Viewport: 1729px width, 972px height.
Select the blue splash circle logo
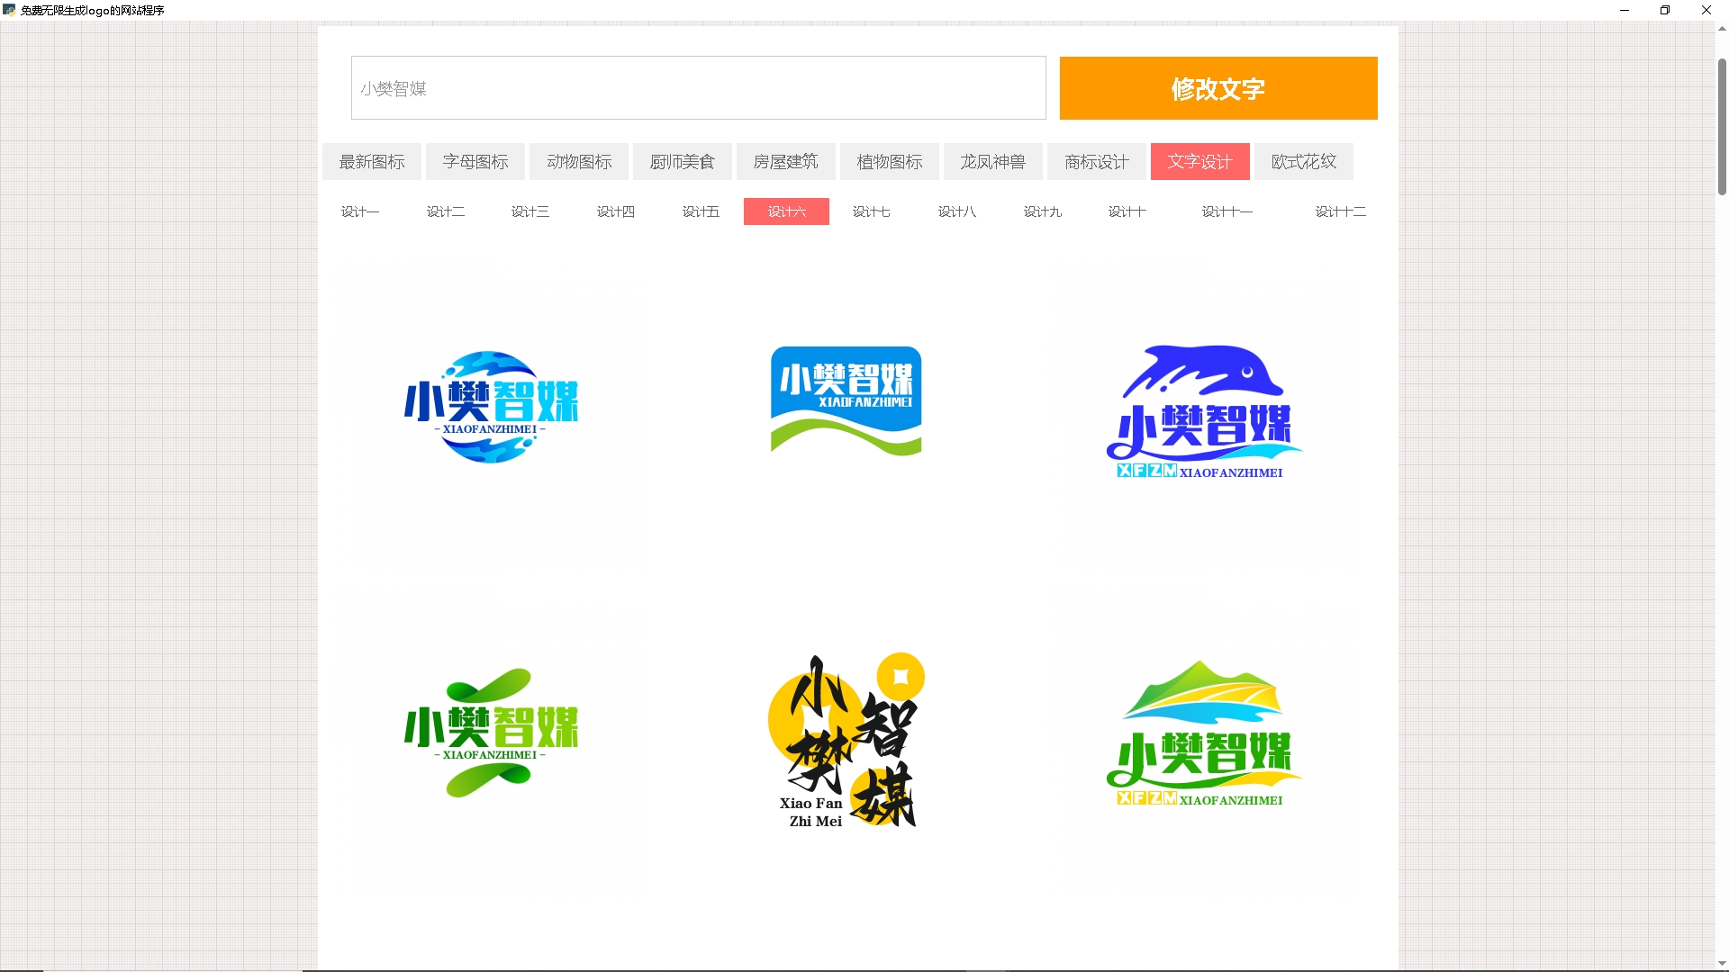tap(491, 407)
